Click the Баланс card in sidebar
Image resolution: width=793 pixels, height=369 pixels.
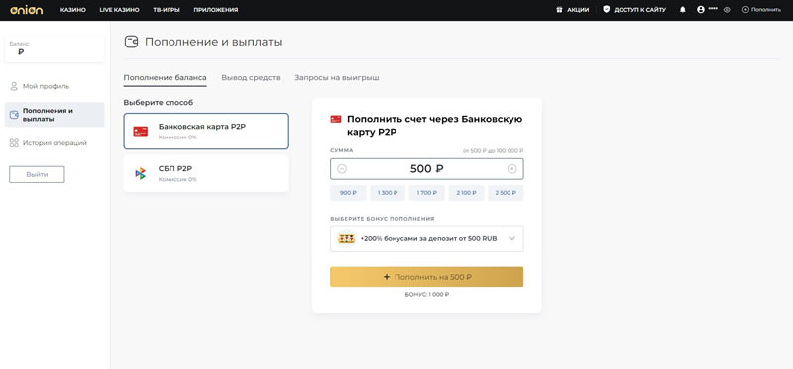(55, 48)
